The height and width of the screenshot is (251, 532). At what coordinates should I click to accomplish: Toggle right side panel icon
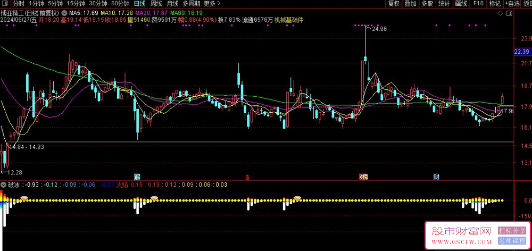509,13
